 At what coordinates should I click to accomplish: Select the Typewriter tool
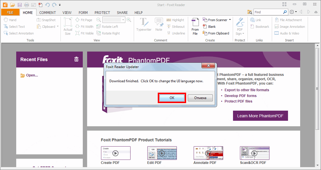point(144,25)
